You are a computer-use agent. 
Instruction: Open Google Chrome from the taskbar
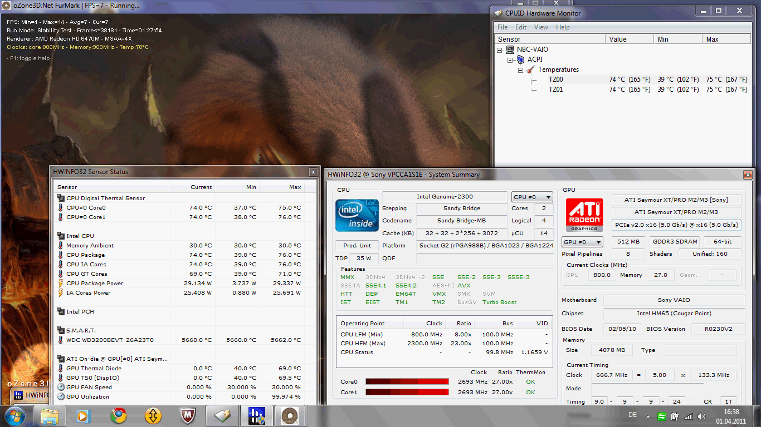tap(119, 415)
